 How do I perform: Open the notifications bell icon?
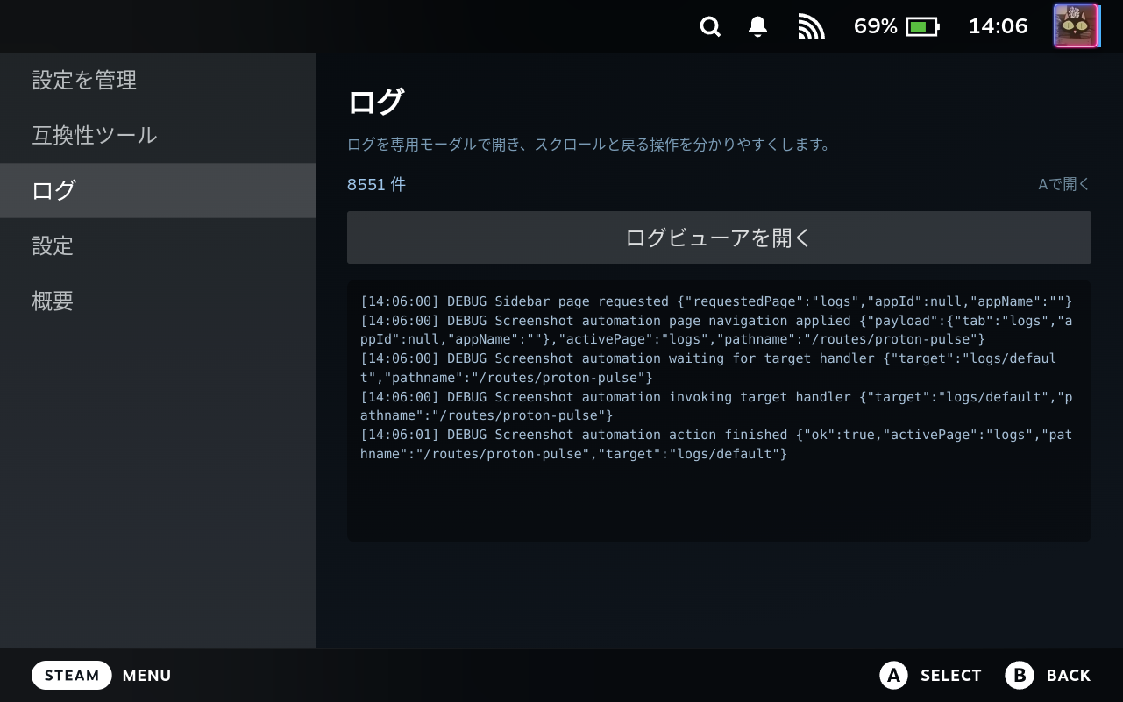point(758,26)
